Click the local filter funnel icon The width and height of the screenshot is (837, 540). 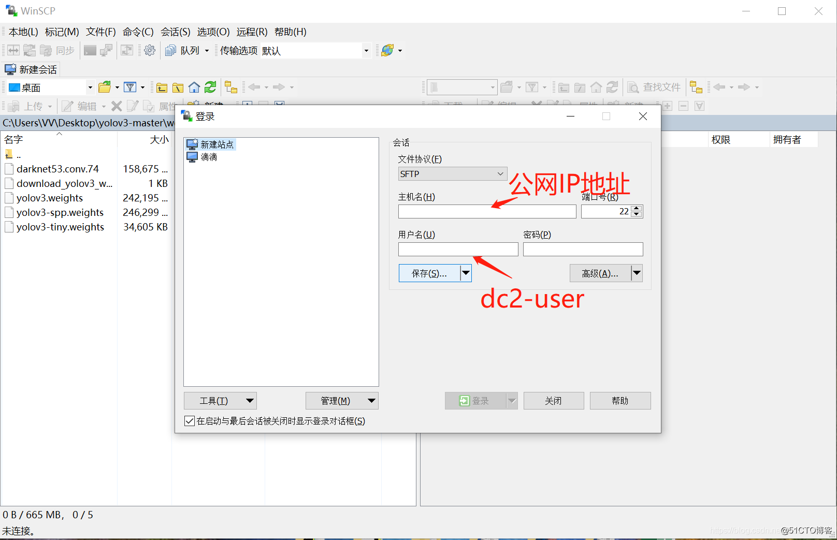[x=130, y=87]
